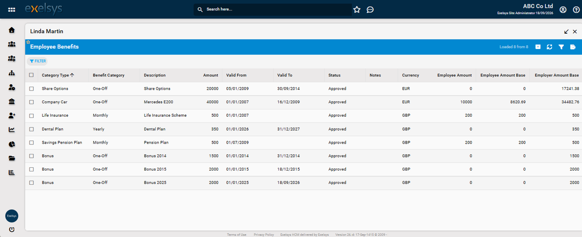Sort by the Notes column header
This screenshot has width=582, height=237.
(x=375, y=75)
